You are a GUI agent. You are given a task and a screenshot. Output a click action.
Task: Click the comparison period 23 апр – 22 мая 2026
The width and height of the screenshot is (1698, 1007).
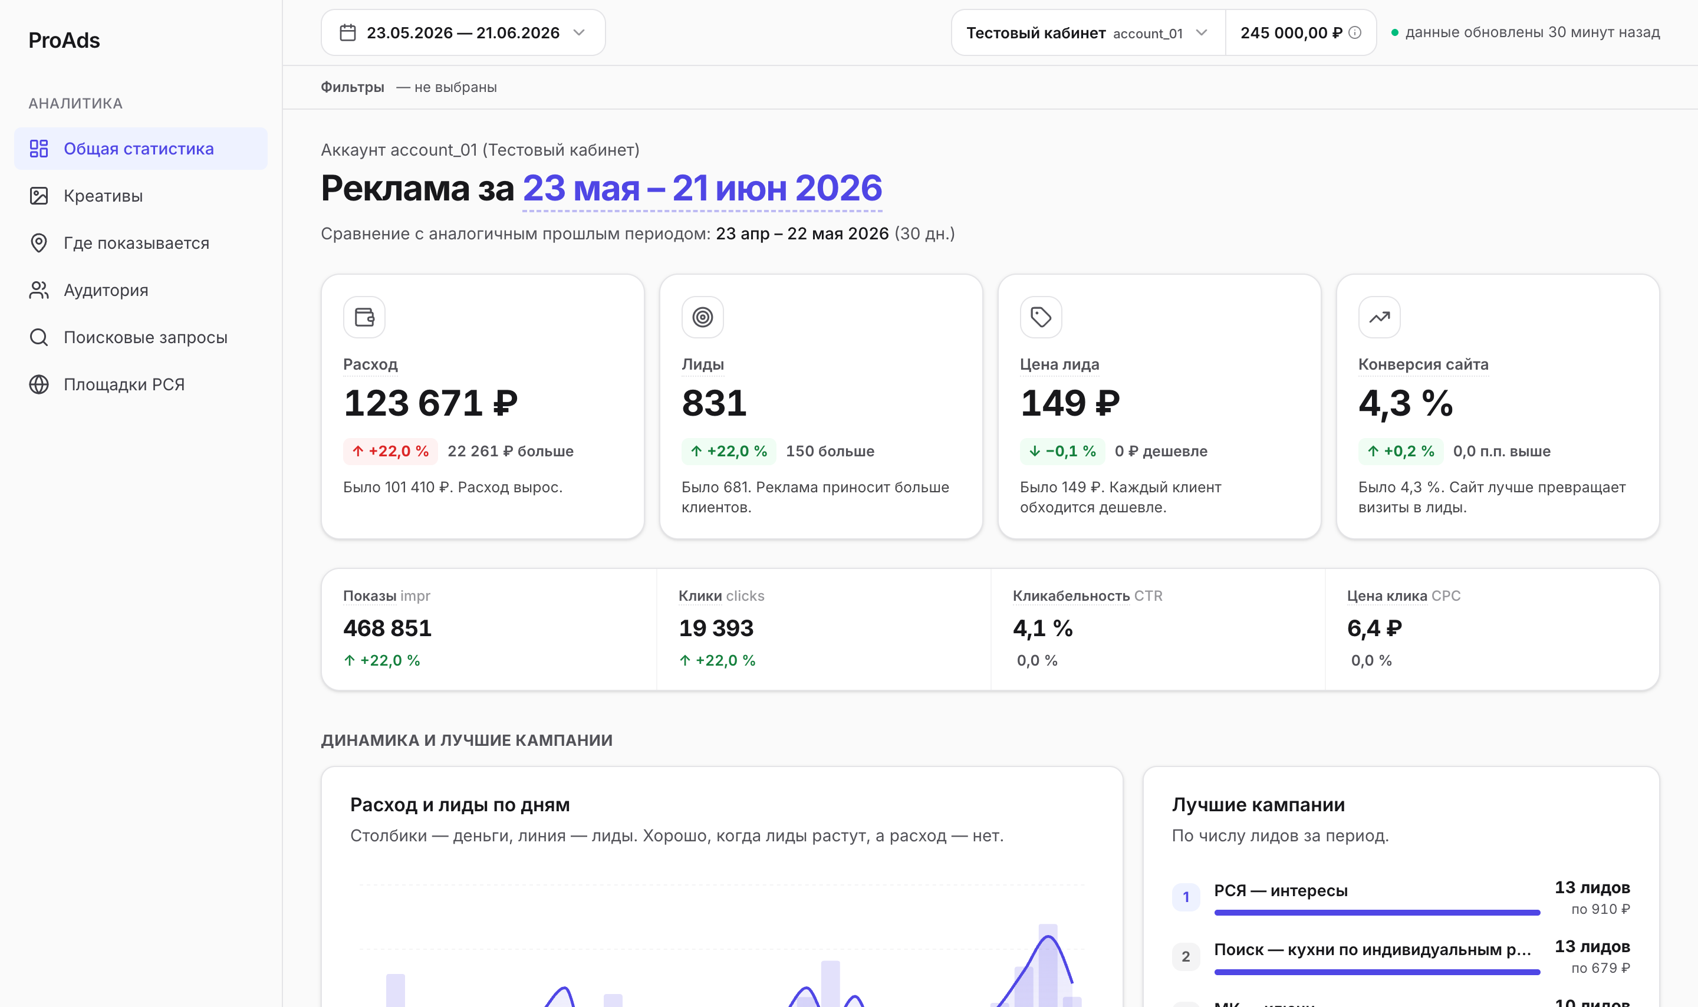[x=802, y=233]
